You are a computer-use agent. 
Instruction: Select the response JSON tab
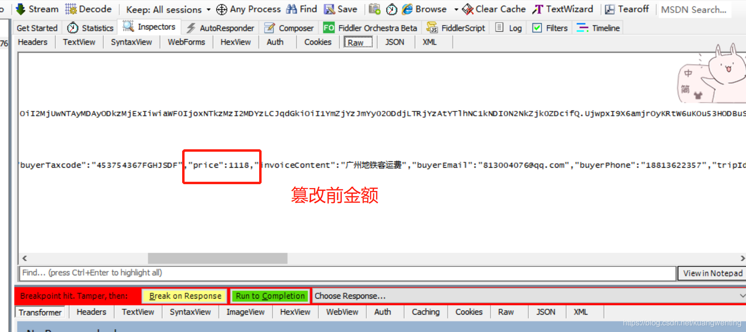(x=546, y=312)
